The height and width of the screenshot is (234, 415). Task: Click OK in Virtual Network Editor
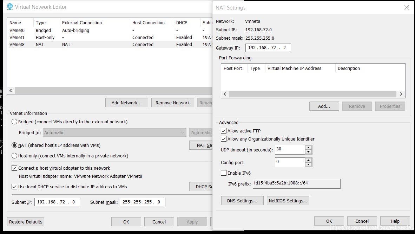coord(126,222)
